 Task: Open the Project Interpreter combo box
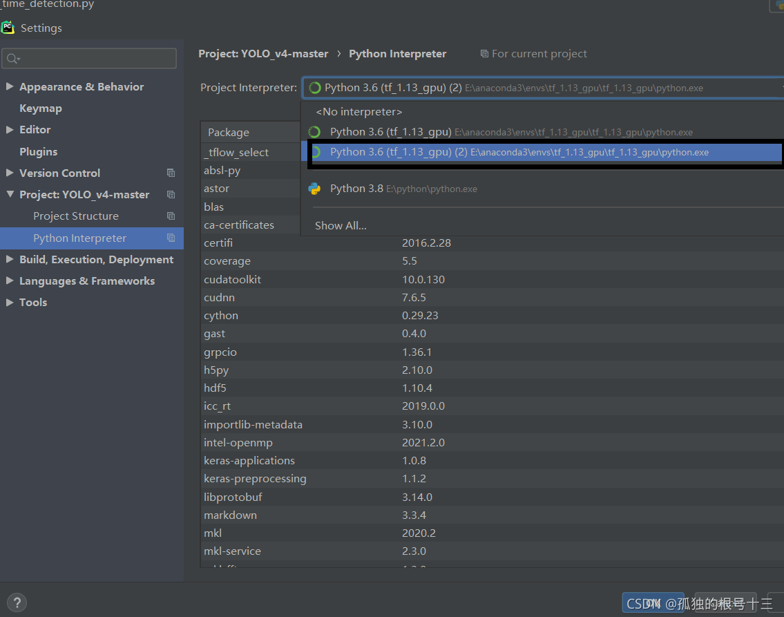tap(542, 88)
